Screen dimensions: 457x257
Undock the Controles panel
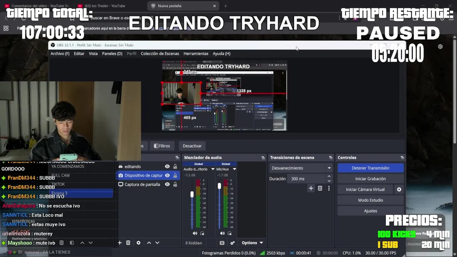point(402,157)
